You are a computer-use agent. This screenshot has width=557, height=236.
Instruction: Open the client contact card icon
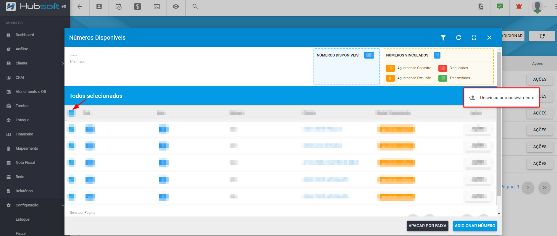(x=99, y=7)
